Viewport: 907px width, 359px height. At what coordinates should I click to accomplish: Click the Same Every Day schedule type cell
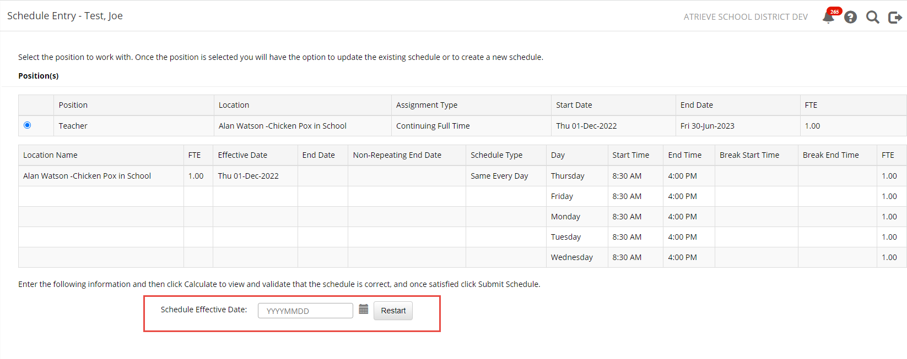(x=499, y=176)
